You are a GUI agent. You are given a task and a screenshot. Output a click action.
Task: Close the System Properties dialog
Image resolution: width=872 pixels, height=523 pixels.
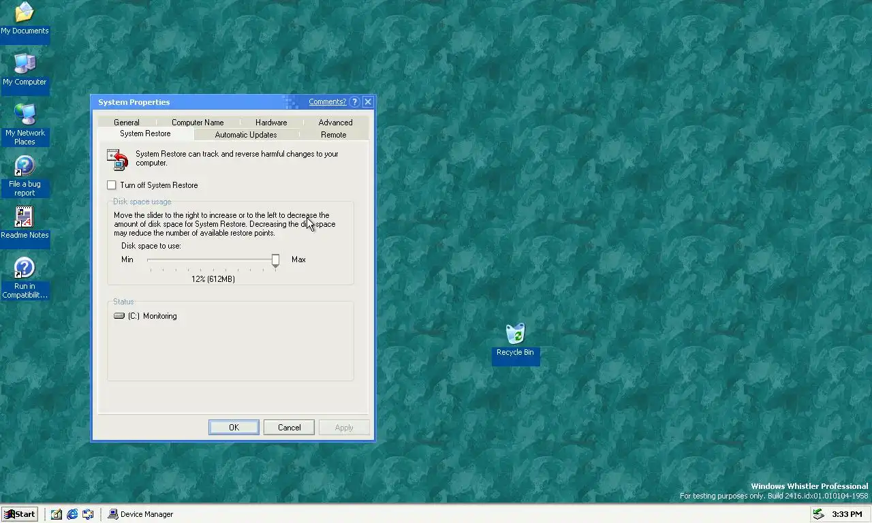point(368,102)
